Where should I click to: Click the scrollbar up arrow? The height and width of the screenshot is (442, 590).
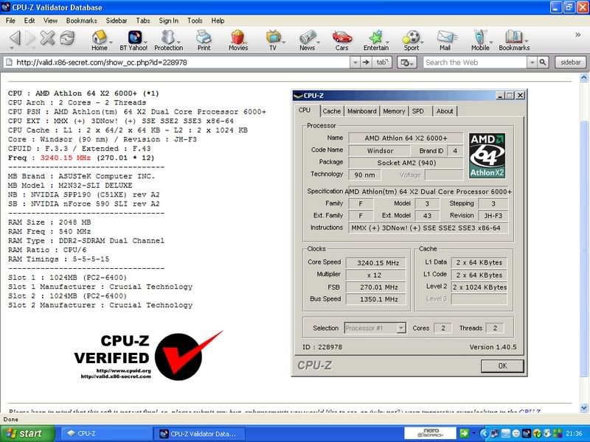pyautogui.click(x=584, y=78)
